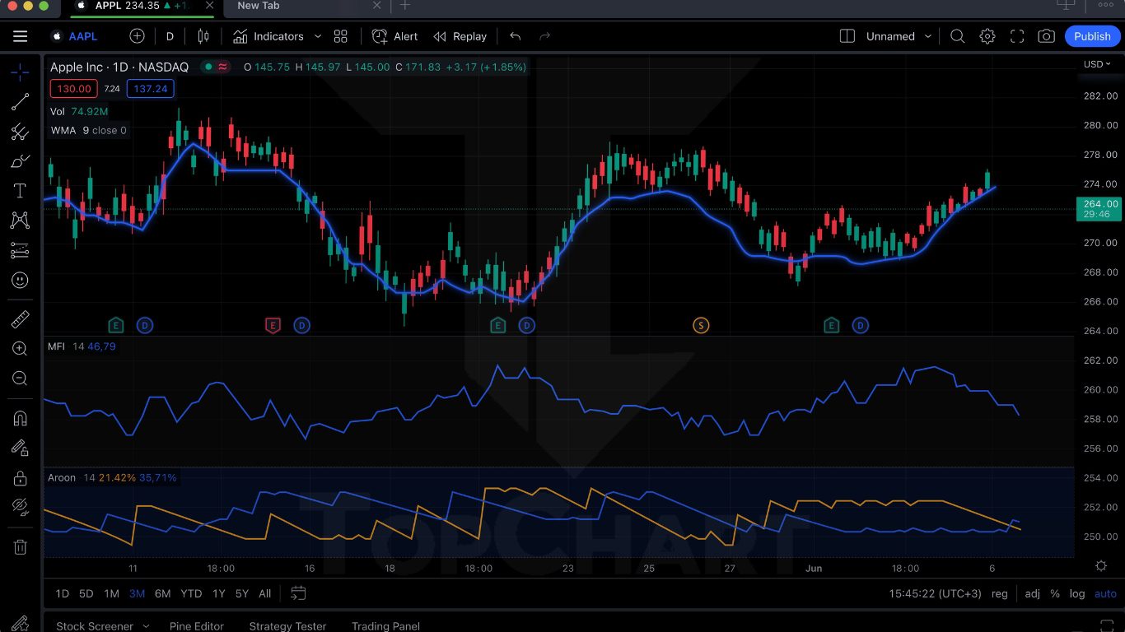Select the MFI 14 indicator legend

click(x=82, y=346)
